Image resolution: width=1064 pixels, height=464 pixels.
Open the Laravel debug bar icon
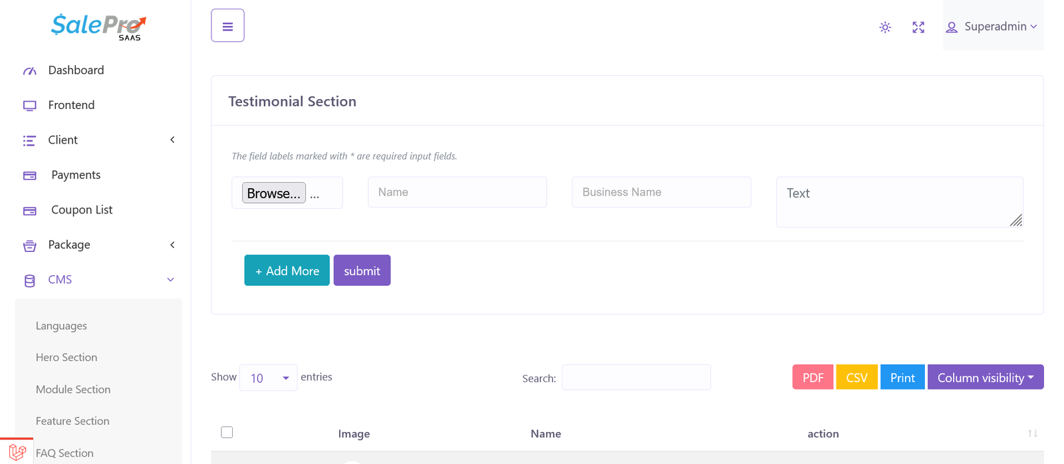pos(17,452)
